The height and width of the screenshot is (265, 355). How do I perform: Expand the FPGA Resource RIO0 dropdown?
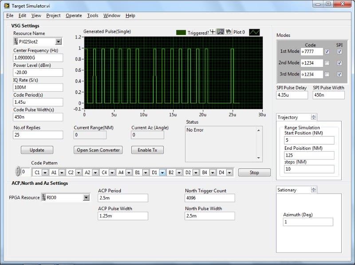coord(86,198)
